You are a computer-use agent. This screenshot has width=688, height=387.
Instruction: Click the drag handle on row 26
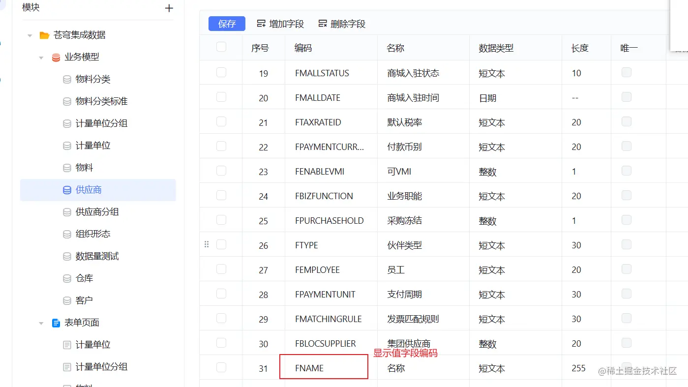pos(207,244)
